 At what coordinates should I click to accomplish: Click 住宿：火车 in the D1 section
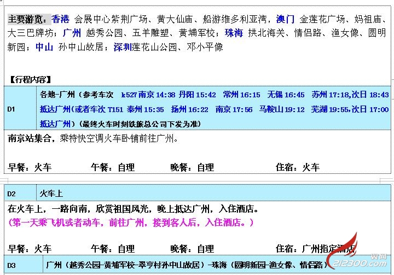pos(298,167)
